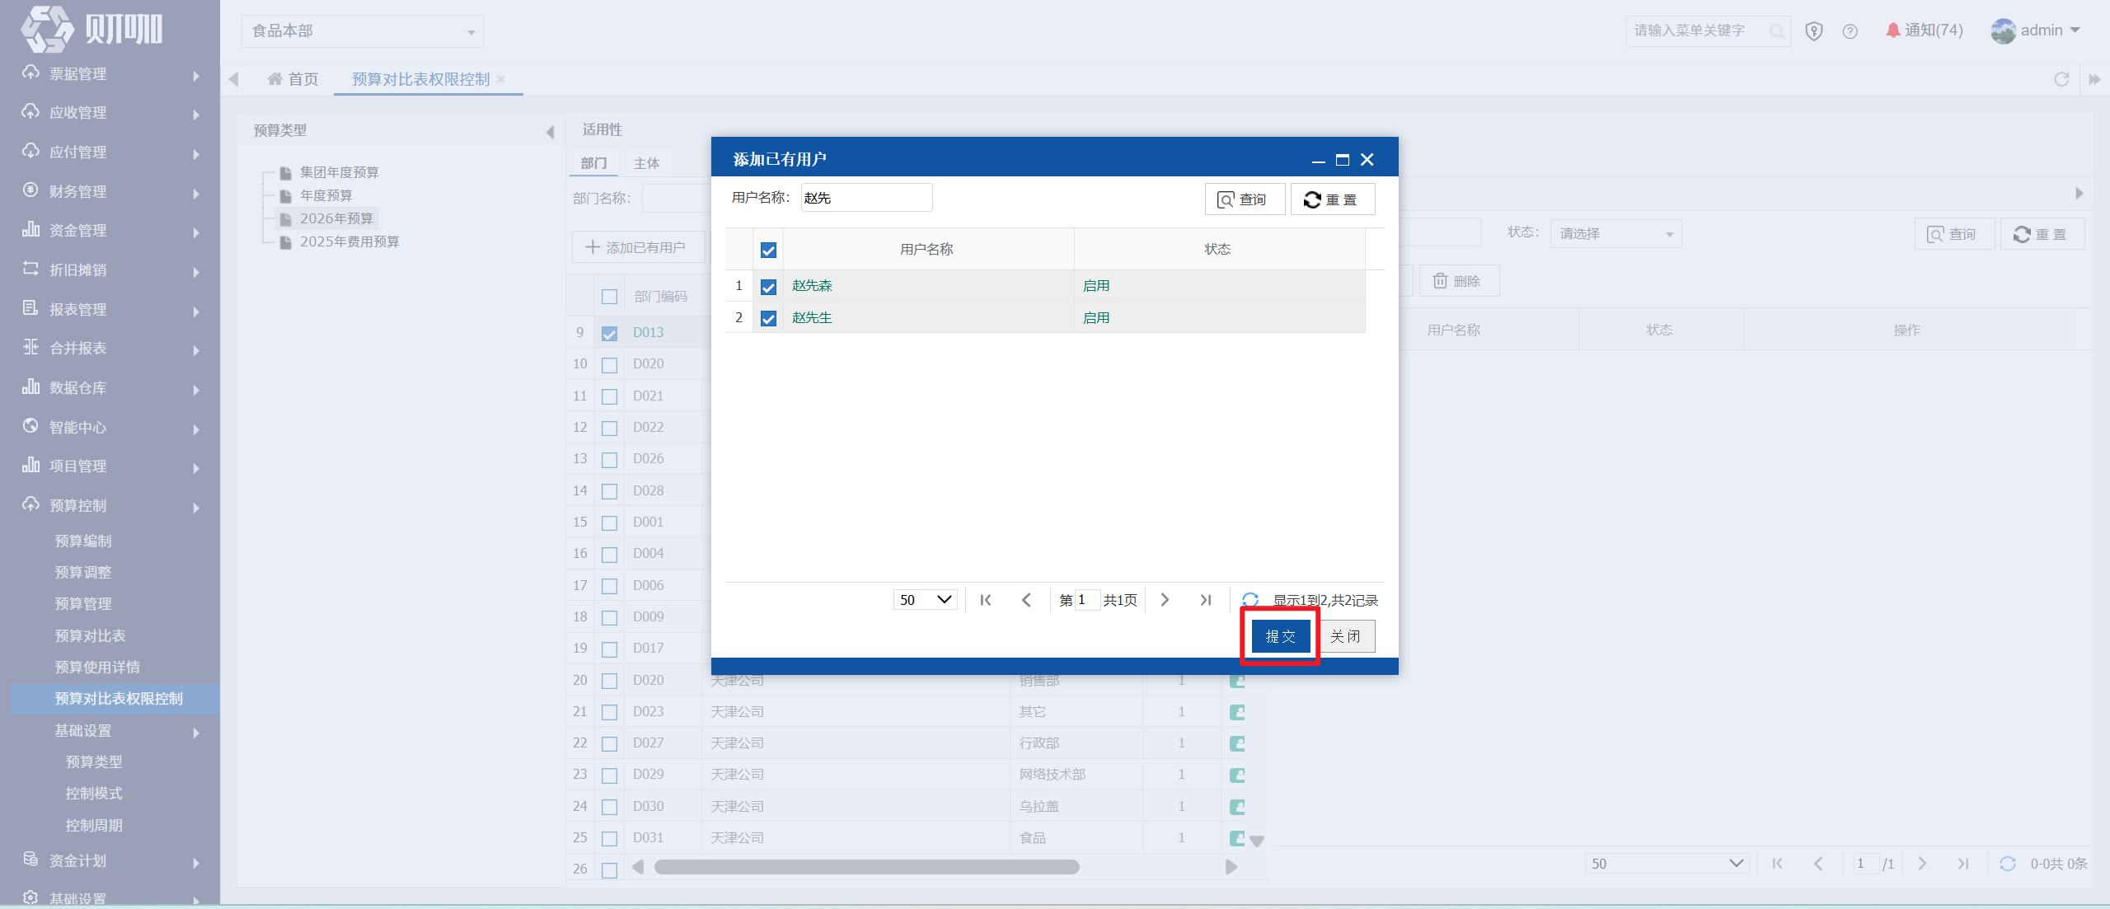Expand the 票据管理 sidebar menu
Image resolution: width=2110 pixels, height=909 pixels.
[110, 74]
